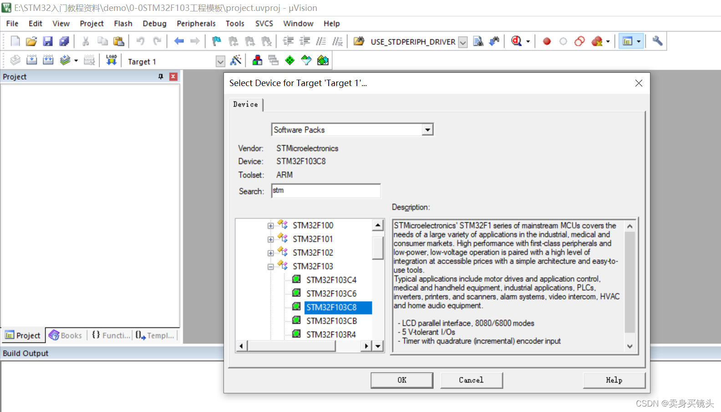
Task: Open Options for Target magic wand icon
Action: (236, 61)
